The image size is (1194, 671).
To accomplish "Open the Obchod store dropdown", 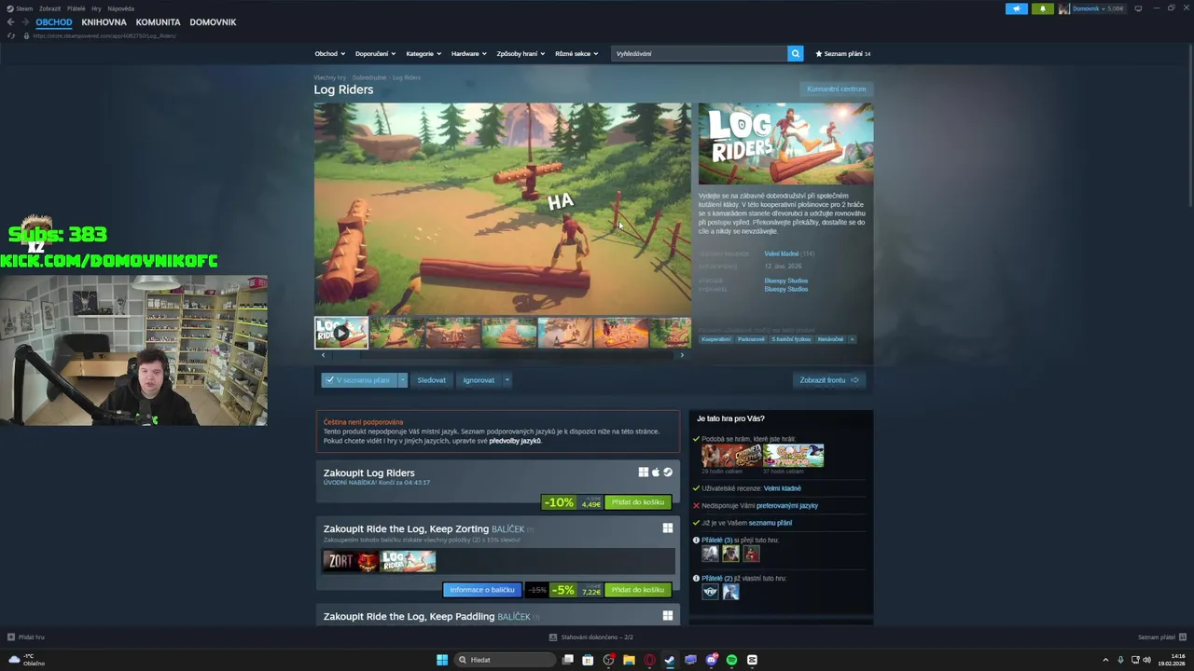I will point(329,53).
